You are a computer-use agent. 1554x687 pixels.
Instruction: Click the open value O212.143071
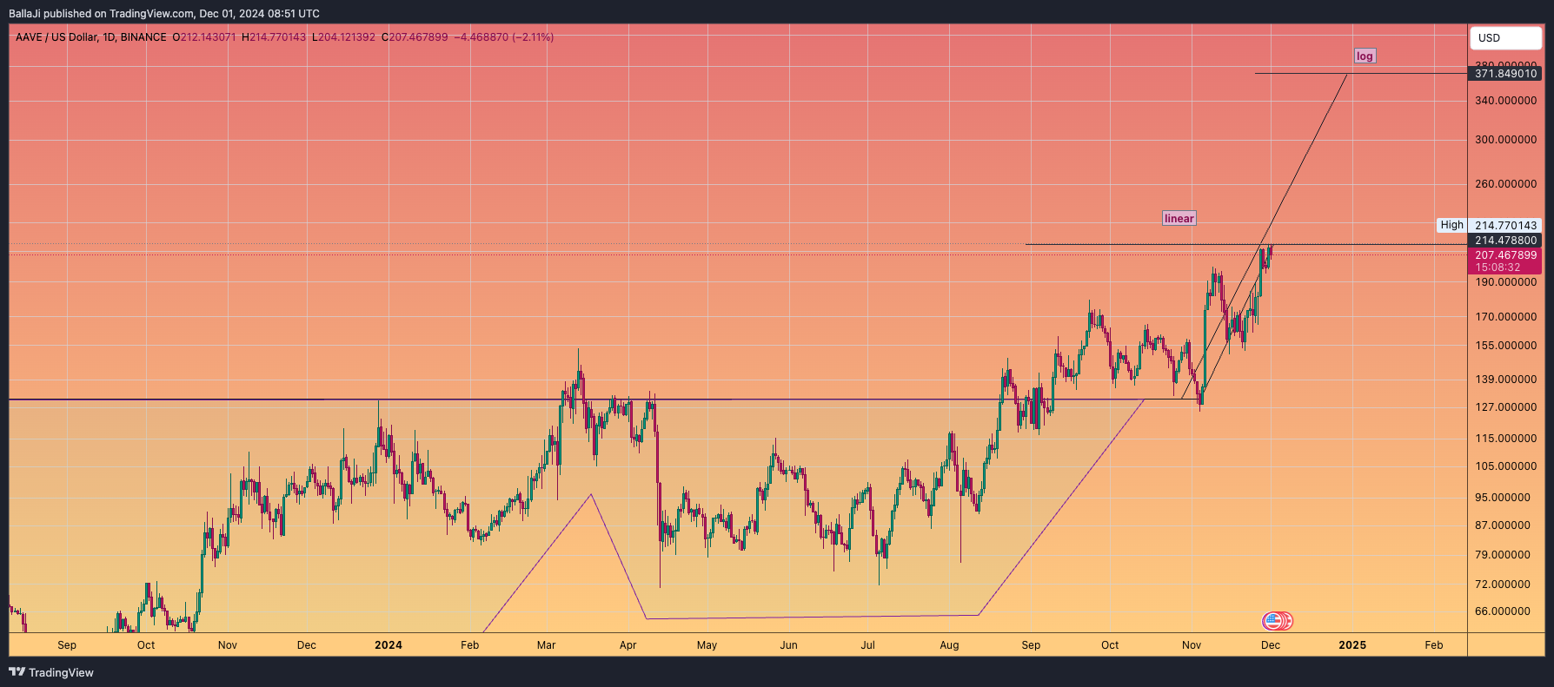pos(204,37)
